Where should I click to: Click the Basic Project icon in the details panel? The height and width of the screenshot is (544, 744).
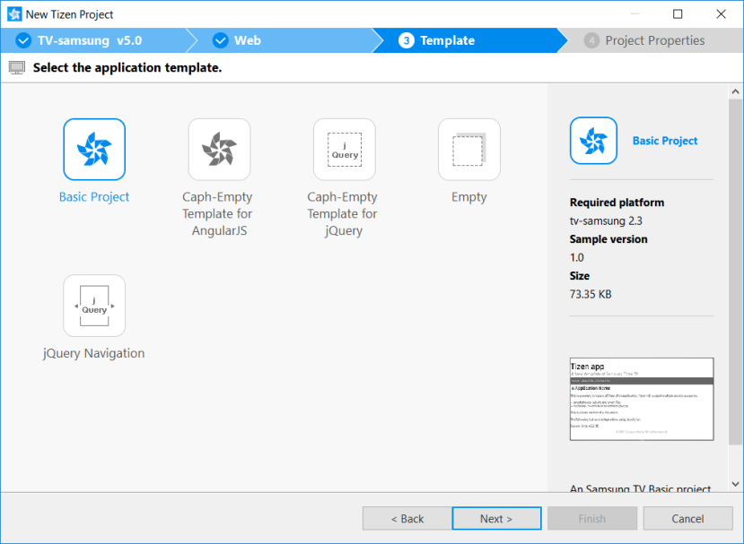593,141
